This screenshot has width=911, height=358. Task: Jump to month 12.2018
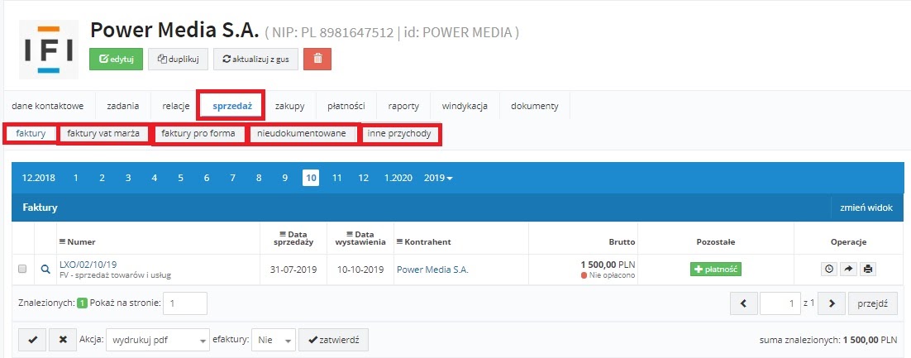point(38,178)
